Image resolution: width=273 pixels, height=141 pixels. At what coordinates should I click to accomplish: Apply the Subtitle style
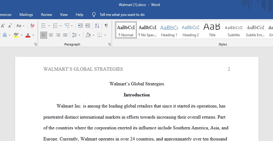pyautogui.click(x=234, y=30)
